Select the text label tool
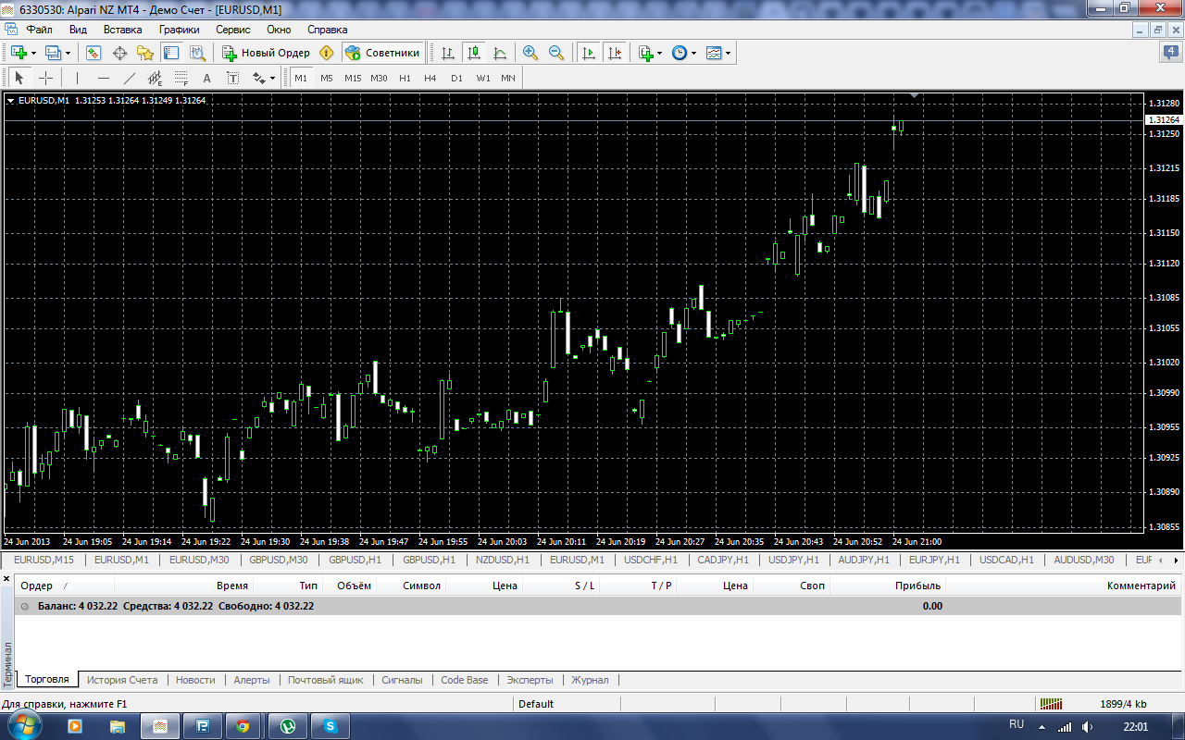Viewport: 1185px width, 740px height. pyautogui.click(x=232, y=78)
